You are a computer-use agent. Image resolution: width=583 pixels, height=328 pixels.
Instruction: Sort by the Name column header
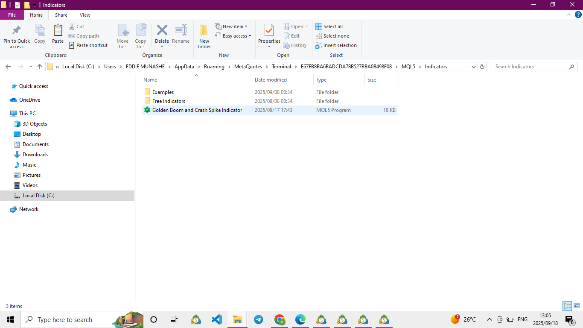(x=196, y=80)
